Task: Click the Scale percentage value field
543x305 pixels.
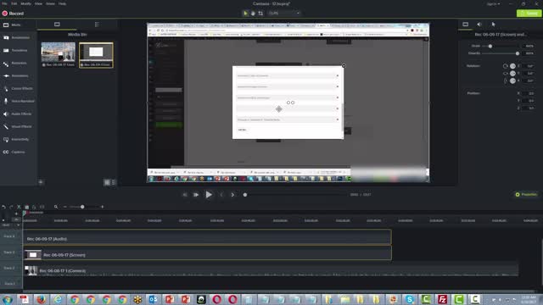Action: 529,46
